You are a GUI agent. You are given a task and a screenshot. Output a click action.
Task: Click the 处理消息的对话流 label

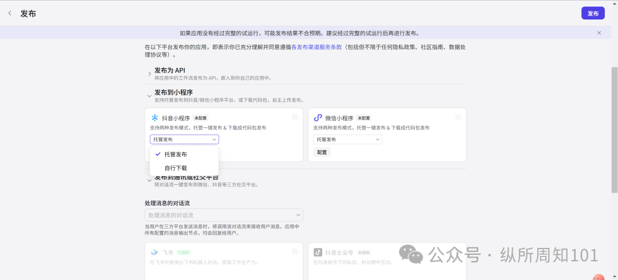(168, 203)
